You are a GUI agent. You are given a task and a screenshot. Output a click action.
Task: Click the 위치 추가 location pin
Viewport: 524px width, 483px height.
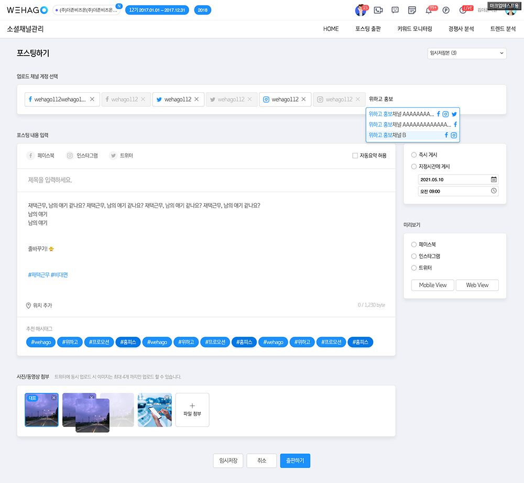point(29,305)
